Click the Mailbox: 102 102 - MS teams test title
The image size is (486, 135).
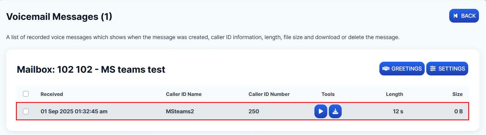tap(91, 69)
